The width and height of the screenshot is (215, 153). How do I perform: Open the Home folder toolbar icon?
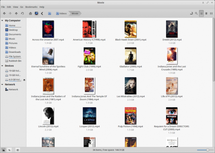[x=31, y=14]
